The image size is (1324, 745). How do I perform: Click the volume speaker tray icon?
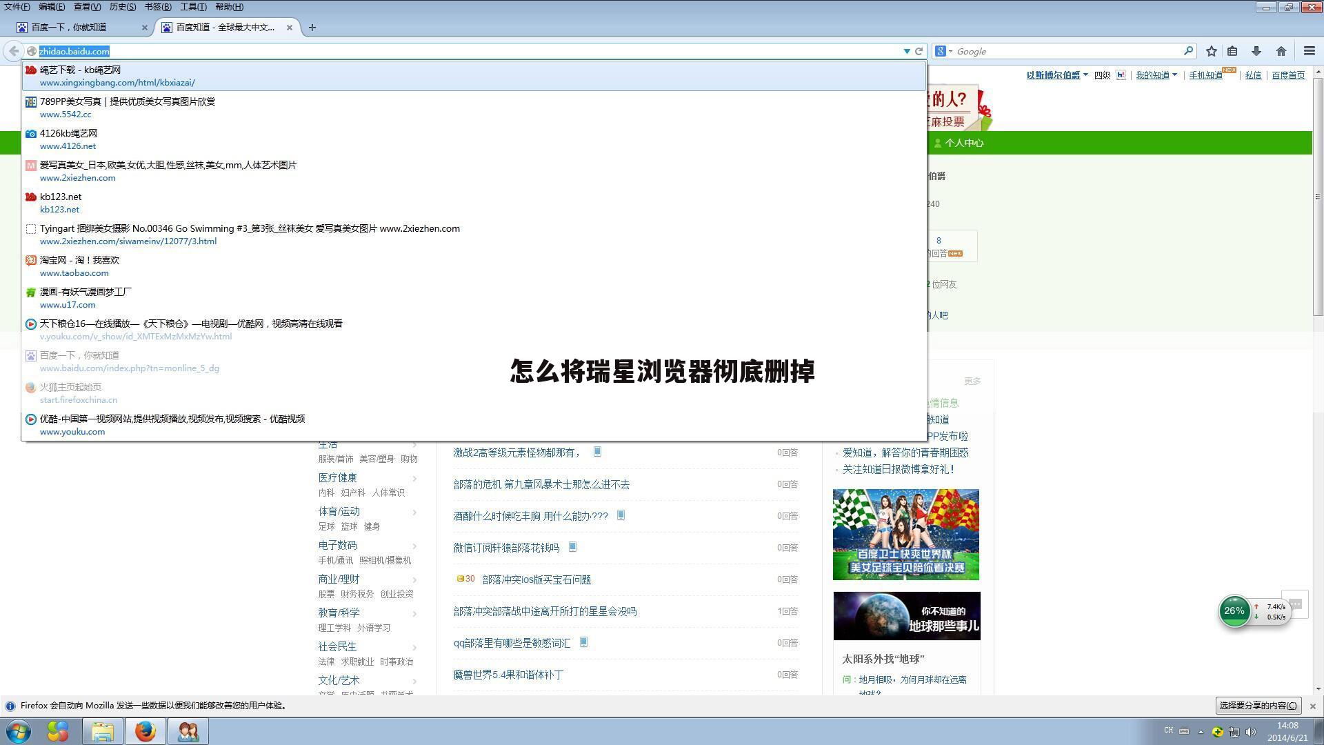click(x=1250, y=731)
